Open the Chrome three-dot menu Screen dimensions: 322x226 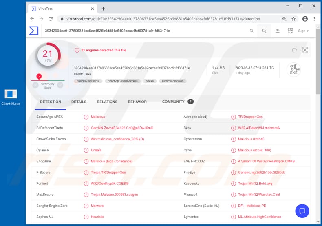[x=314, y=19]
